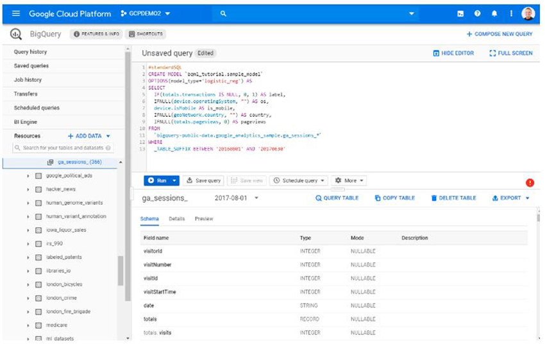Open Saved queries
Image resolution: width=545 pixels, height=344 pixels.
click(31, 65)
